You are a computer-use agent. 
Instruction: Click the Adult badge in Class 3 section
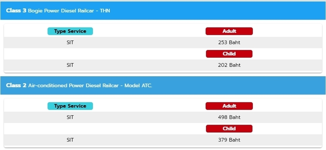[229, 31]
